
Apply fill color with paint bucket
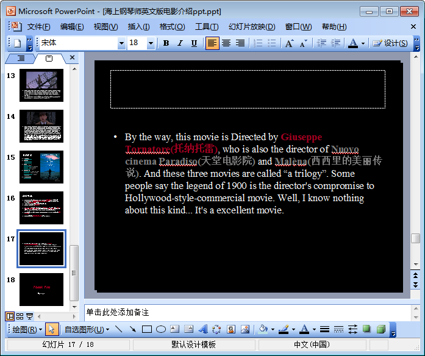point(263,329)
